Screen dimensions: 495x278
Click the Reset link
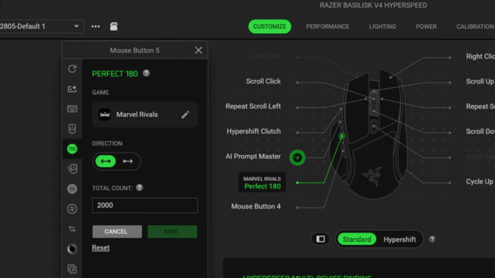click(101, 248)
